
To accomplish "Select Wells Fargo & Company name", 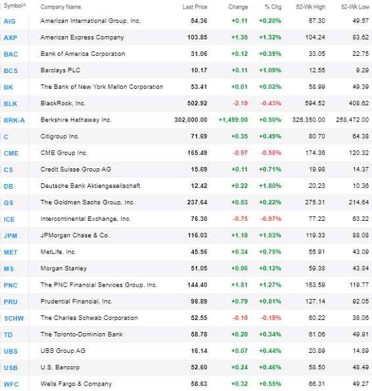I will pyautogui.click(x=76, y=384).
